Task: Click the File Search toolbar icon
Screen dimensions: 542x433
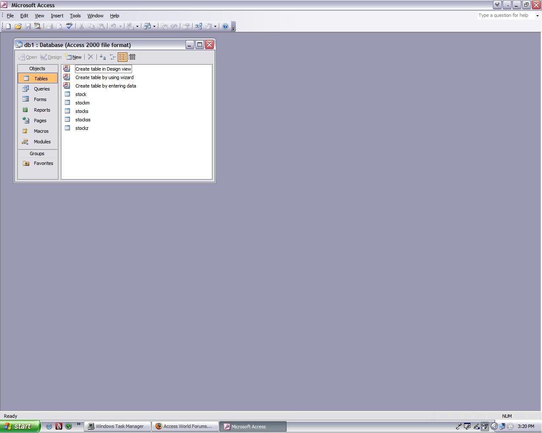Action: tap(38, 26)
